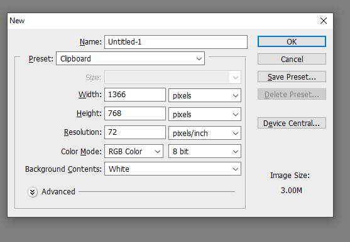Screen dimensions: 350x242
Task: Close the New dialog window
Action: click(x=324, y=21)
